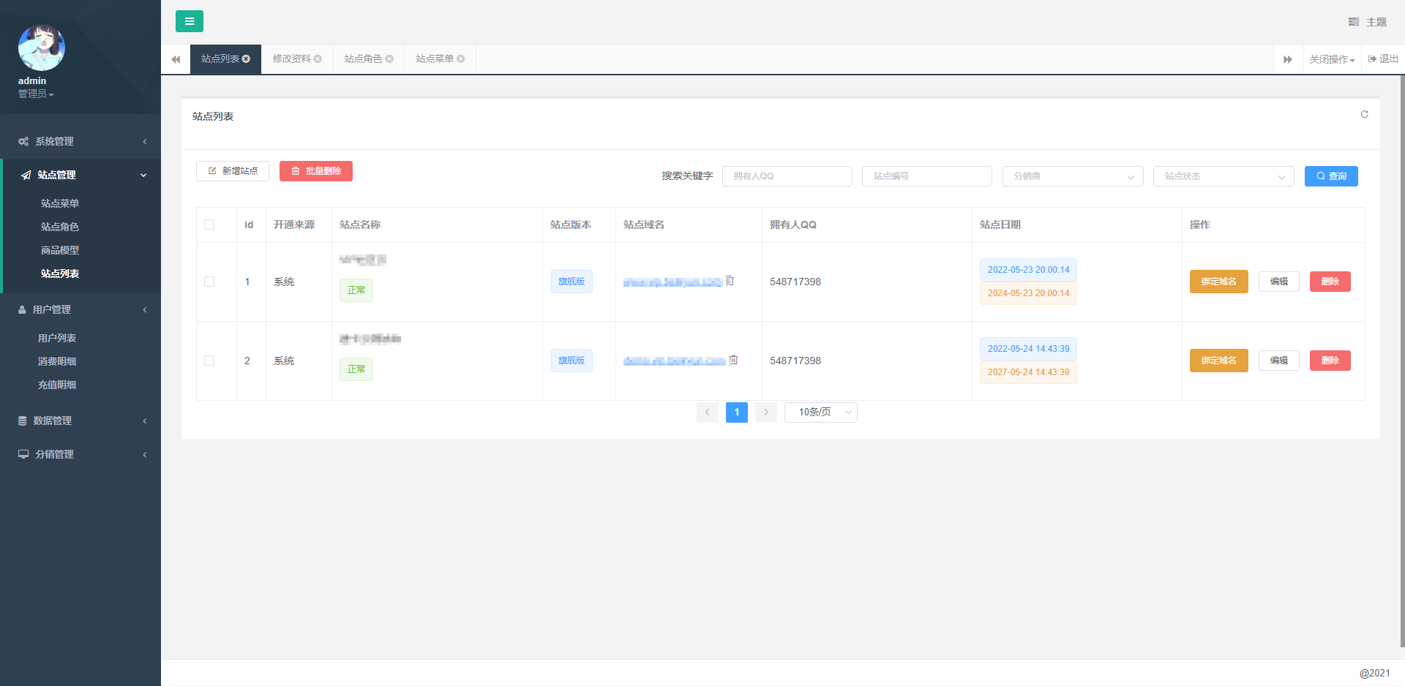Click the copy icon beside first site domain
Screen dimensions: 1405x686
[730, 281]
